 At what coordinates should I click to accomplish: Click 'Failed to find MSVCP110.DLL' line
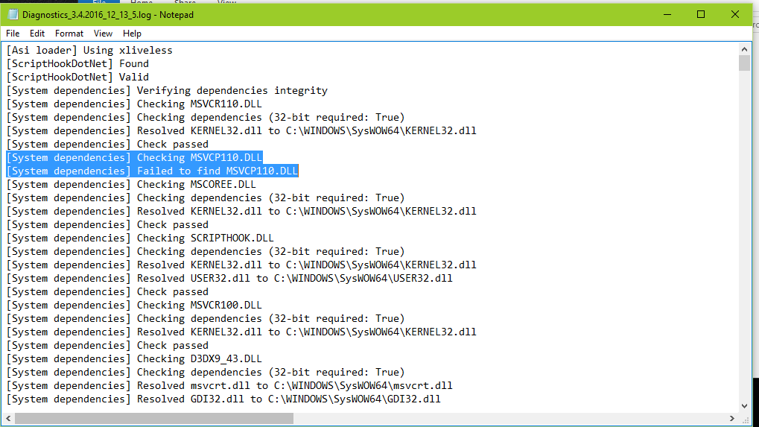[152, 171]
